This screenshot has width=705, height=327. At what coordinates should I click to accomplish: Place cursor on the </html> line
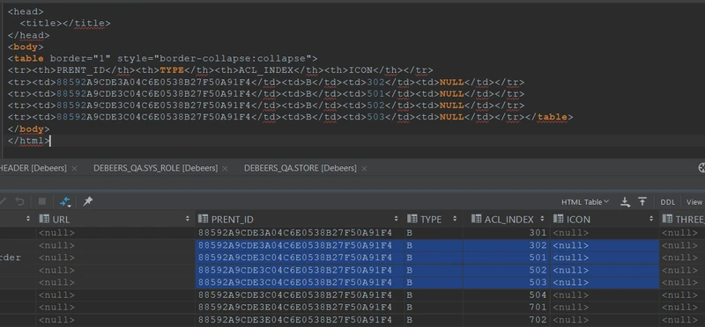(x=29, y=141)
